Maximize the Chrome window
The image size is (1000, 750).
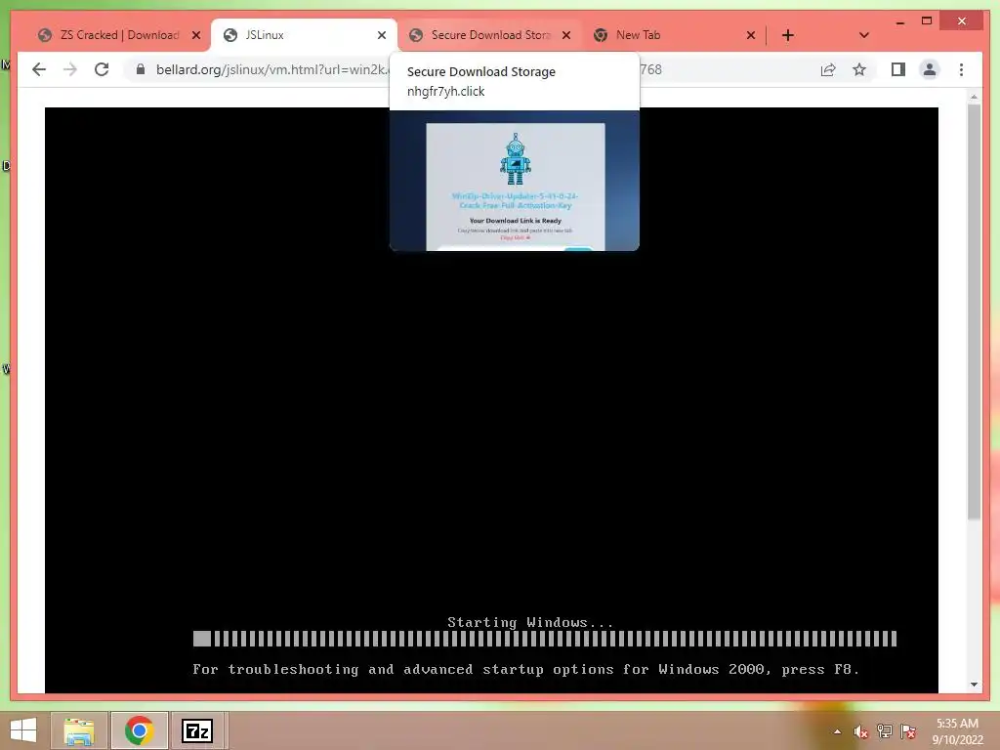927,21
